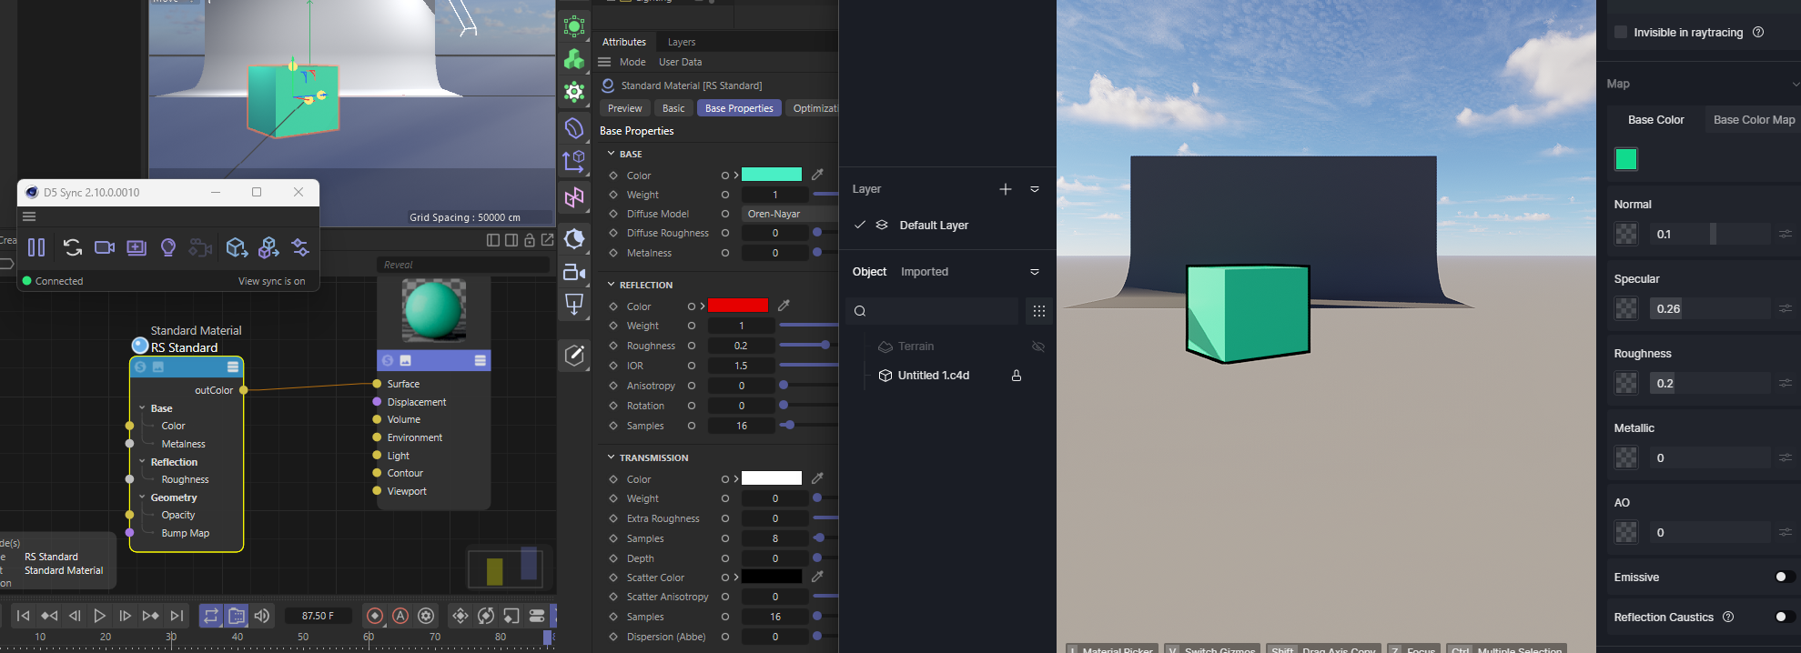
Task: Check the Invisible in raytracing checkbox
Action: pos(1621,32)
